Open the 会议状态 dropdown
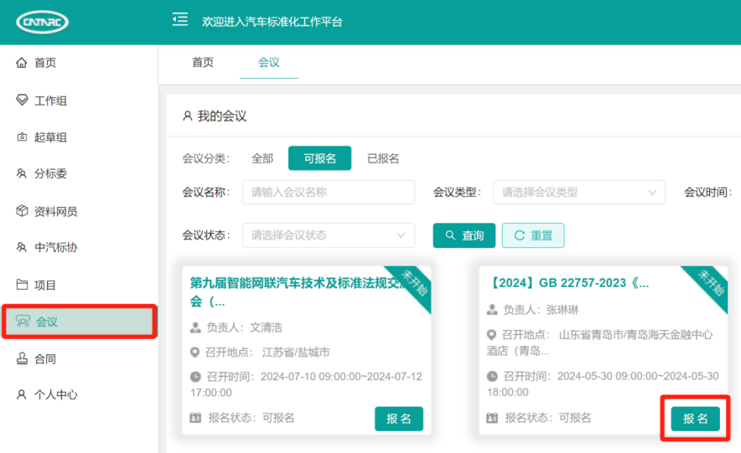The height and width of the screenshot is (453, 741). coord(329,235)
